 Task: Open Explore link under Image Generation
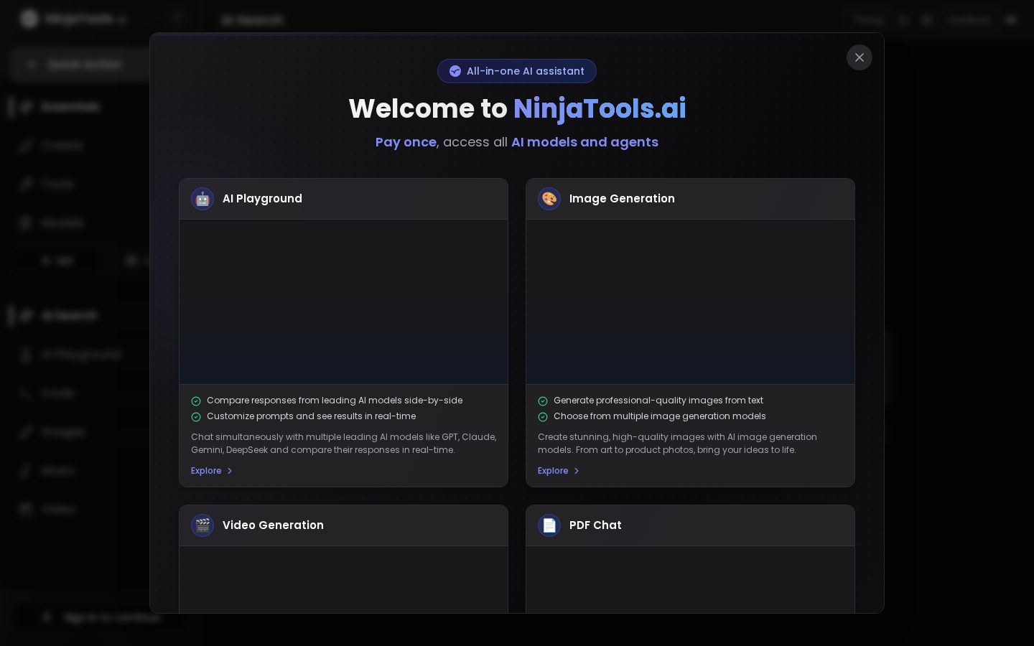point(559,471)
